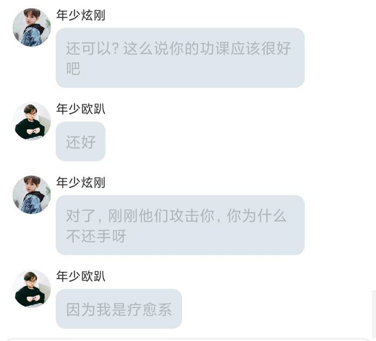Select the short 还好 message bubble
376x341 pixels.
[x=80, y=141]
